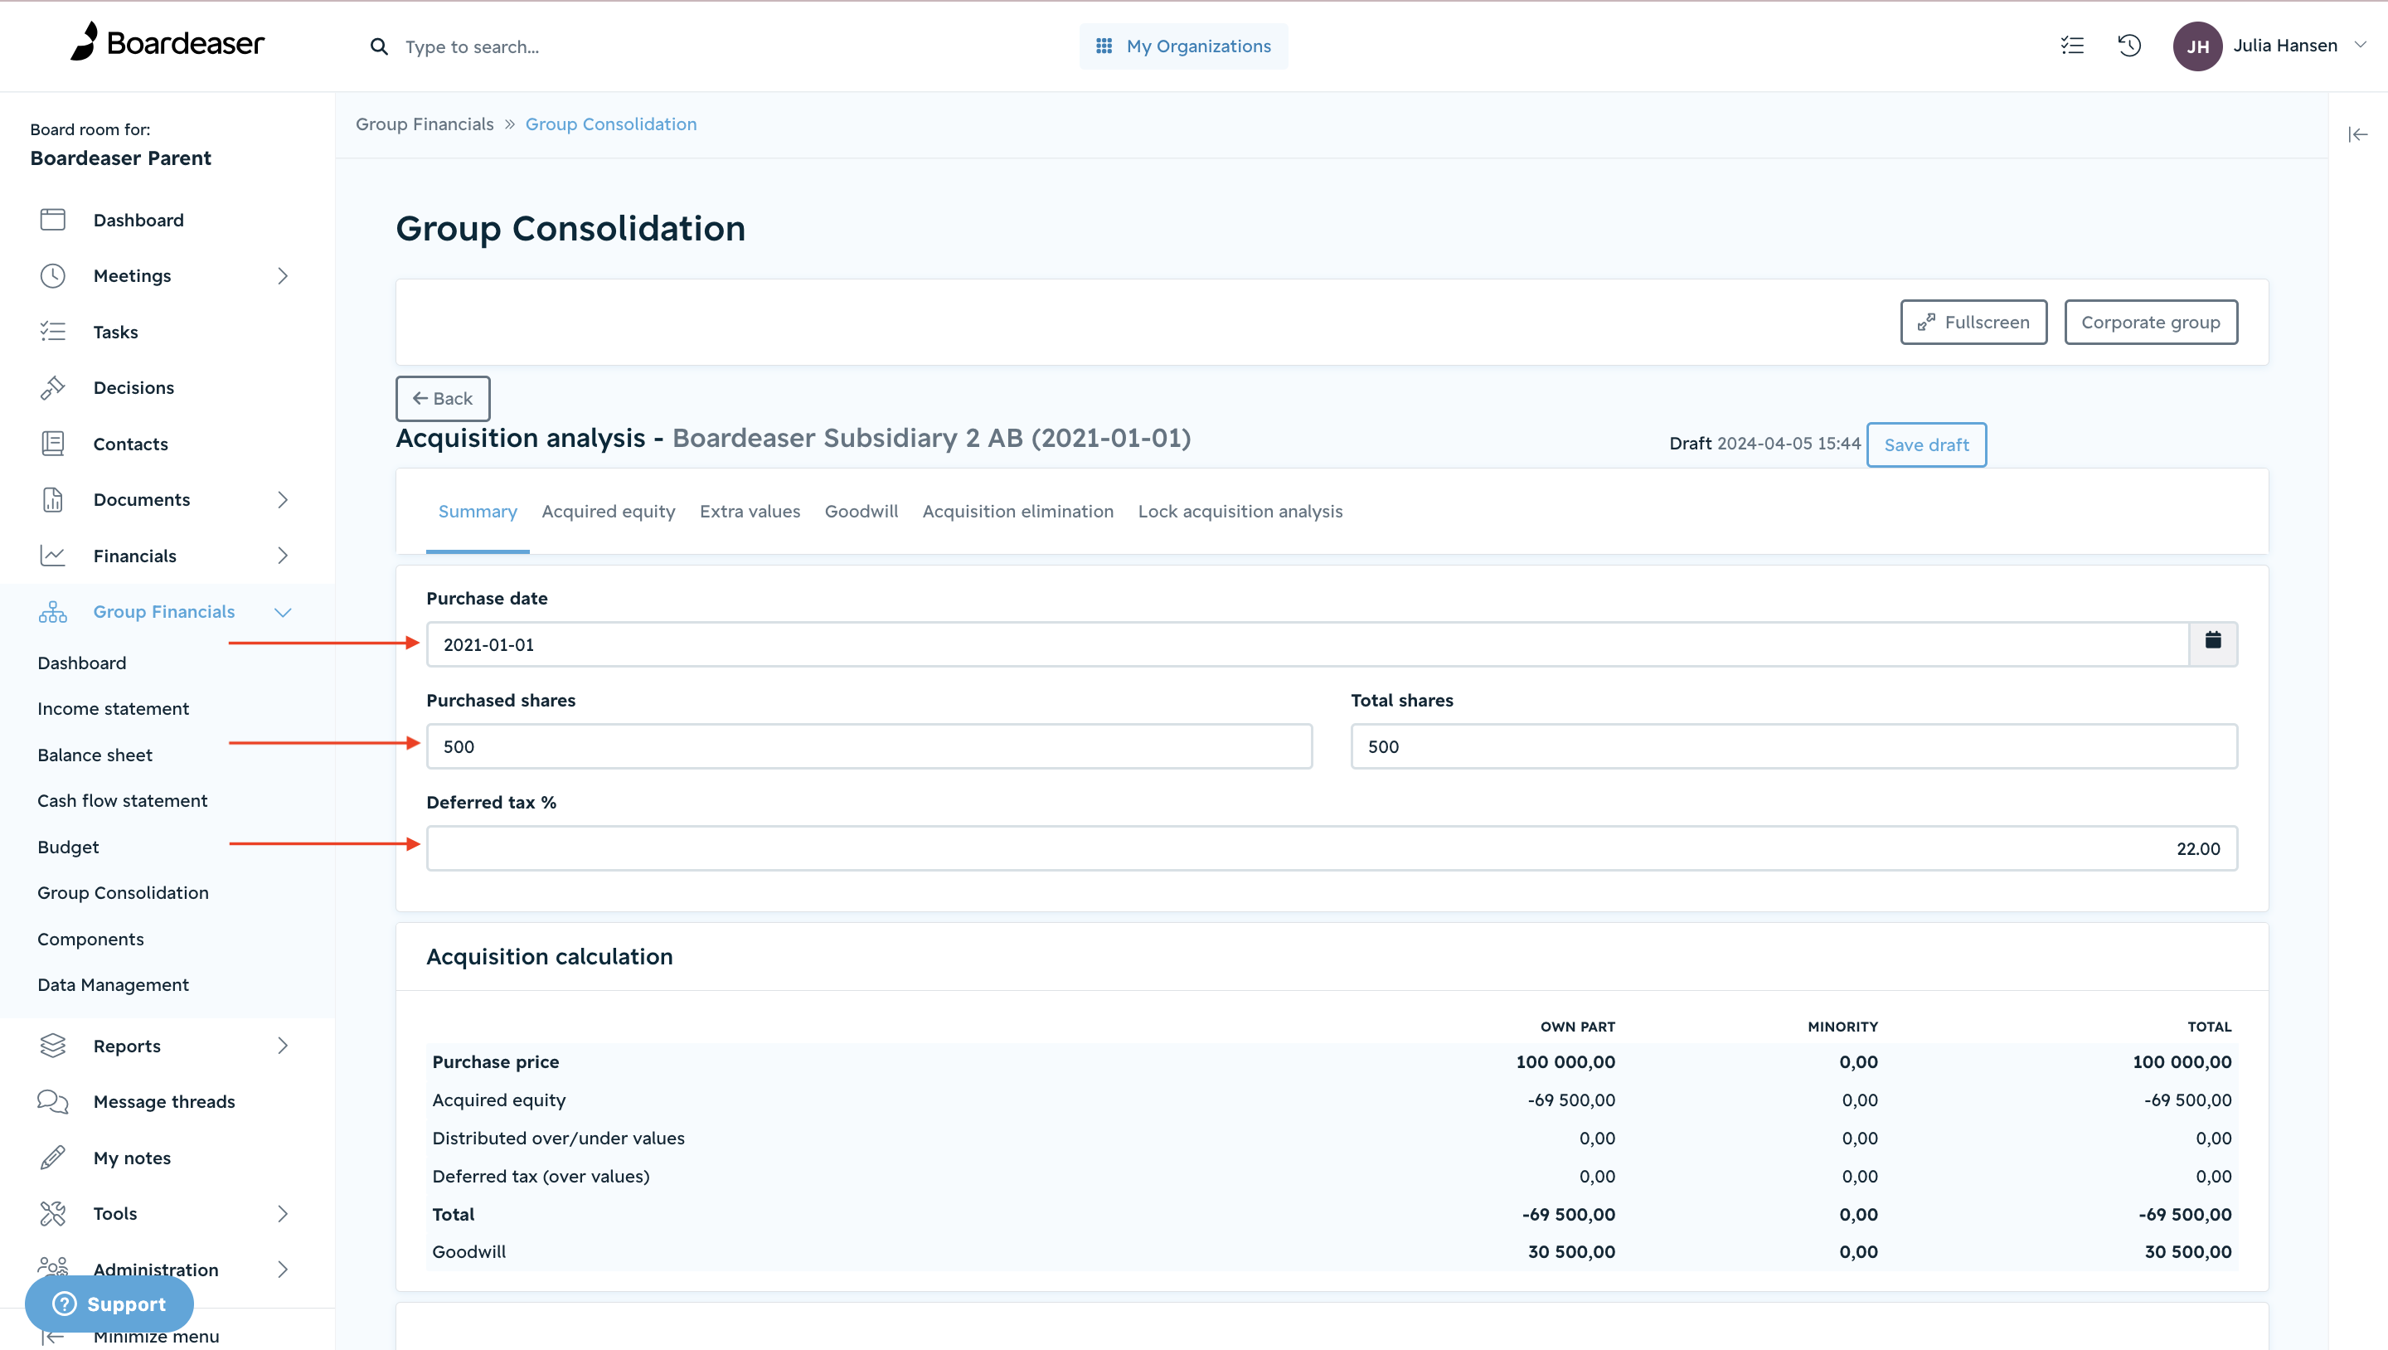Expand the Meetings submenu chevron
The image size is (2388, 1350).
pos(283,275)
